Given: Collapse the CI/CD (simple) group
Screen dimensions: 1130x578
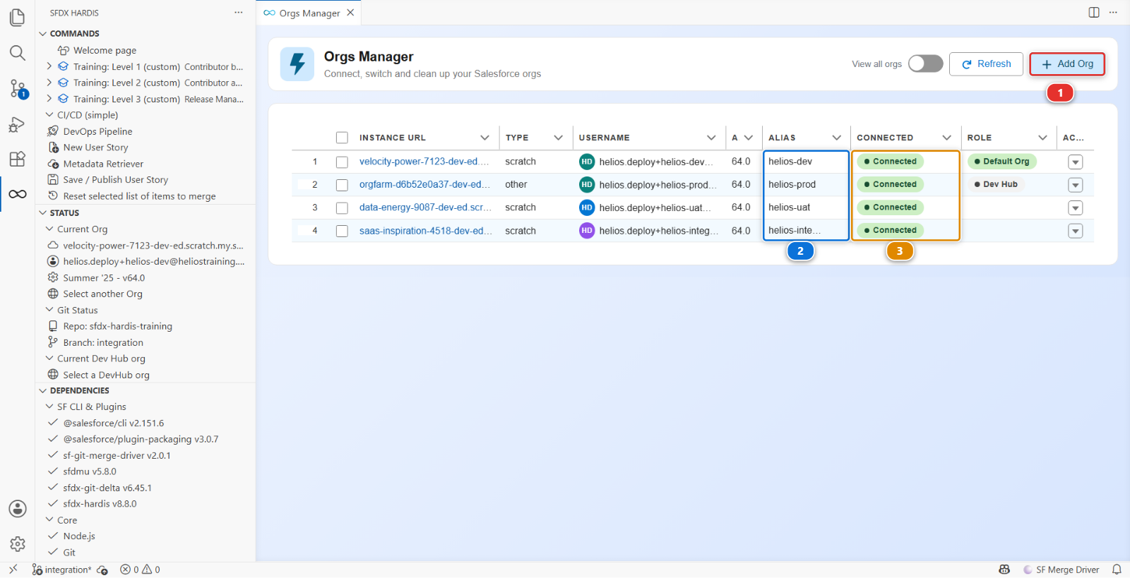Looking at the screenshot, I should click(x=49, y=114).
